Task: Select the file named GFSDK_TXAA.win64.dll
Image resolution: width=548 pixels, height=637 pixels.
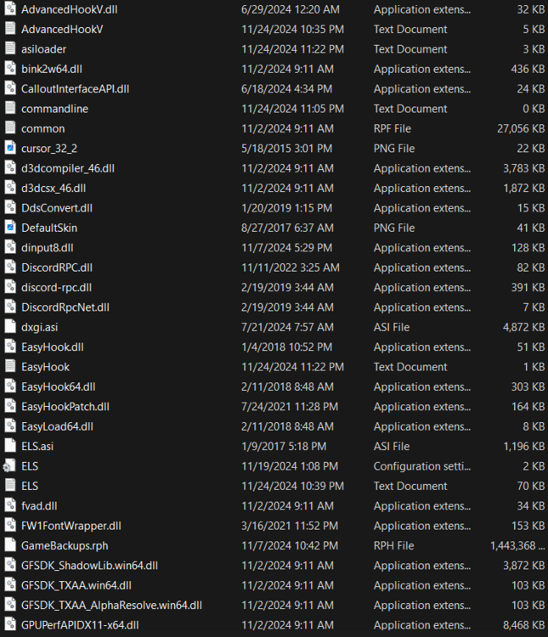Action: 76,585
